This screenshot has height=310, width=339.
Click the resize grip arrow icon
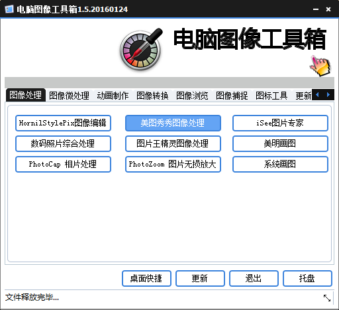pos(327,298)
